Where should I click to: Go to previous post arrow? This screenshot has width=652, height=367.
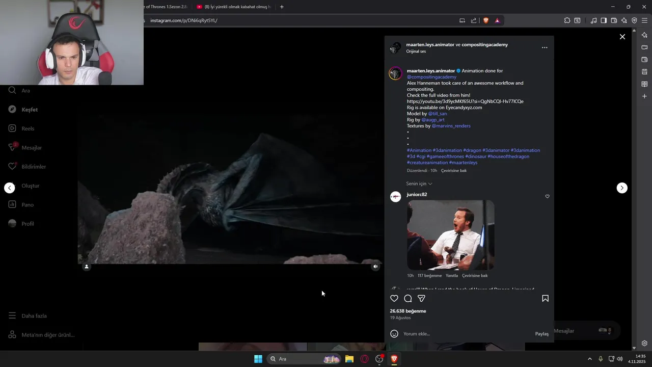(10, 188)
